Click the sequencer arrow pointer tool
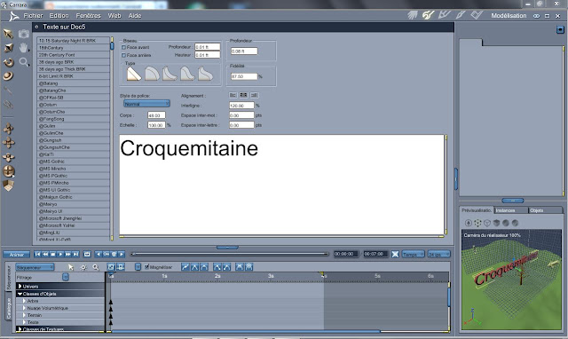The image size is (568, 339). [71, 267]
